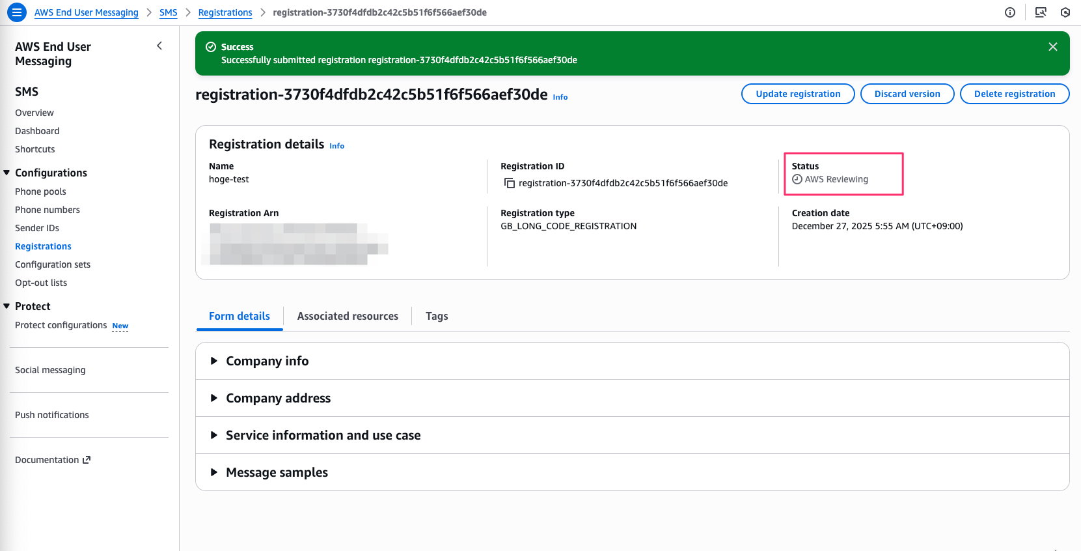
Task: Collapse the AWS End User Messaging sidebar
Action: click(159, 46)
